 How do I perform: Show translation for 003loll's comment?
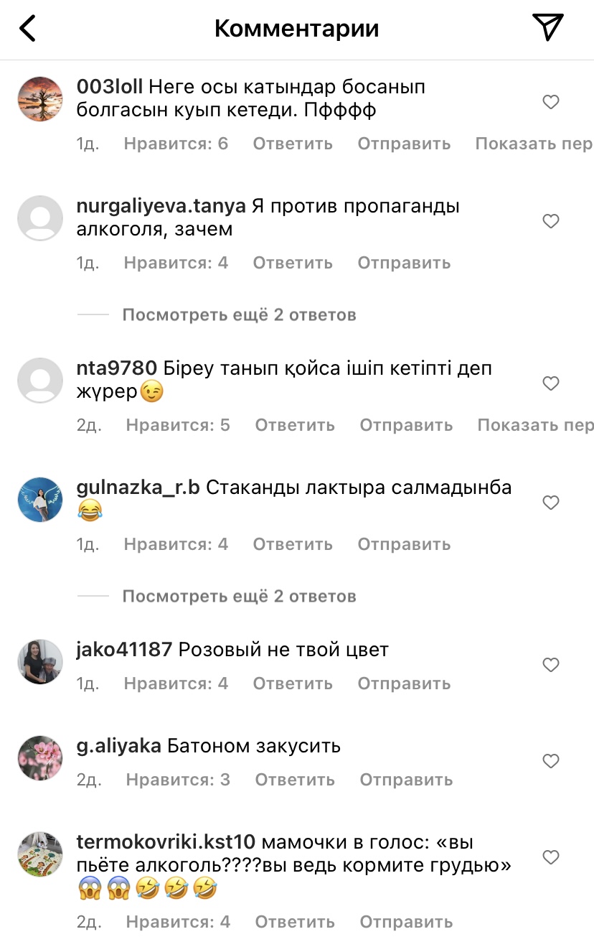[x=534, y=144]
